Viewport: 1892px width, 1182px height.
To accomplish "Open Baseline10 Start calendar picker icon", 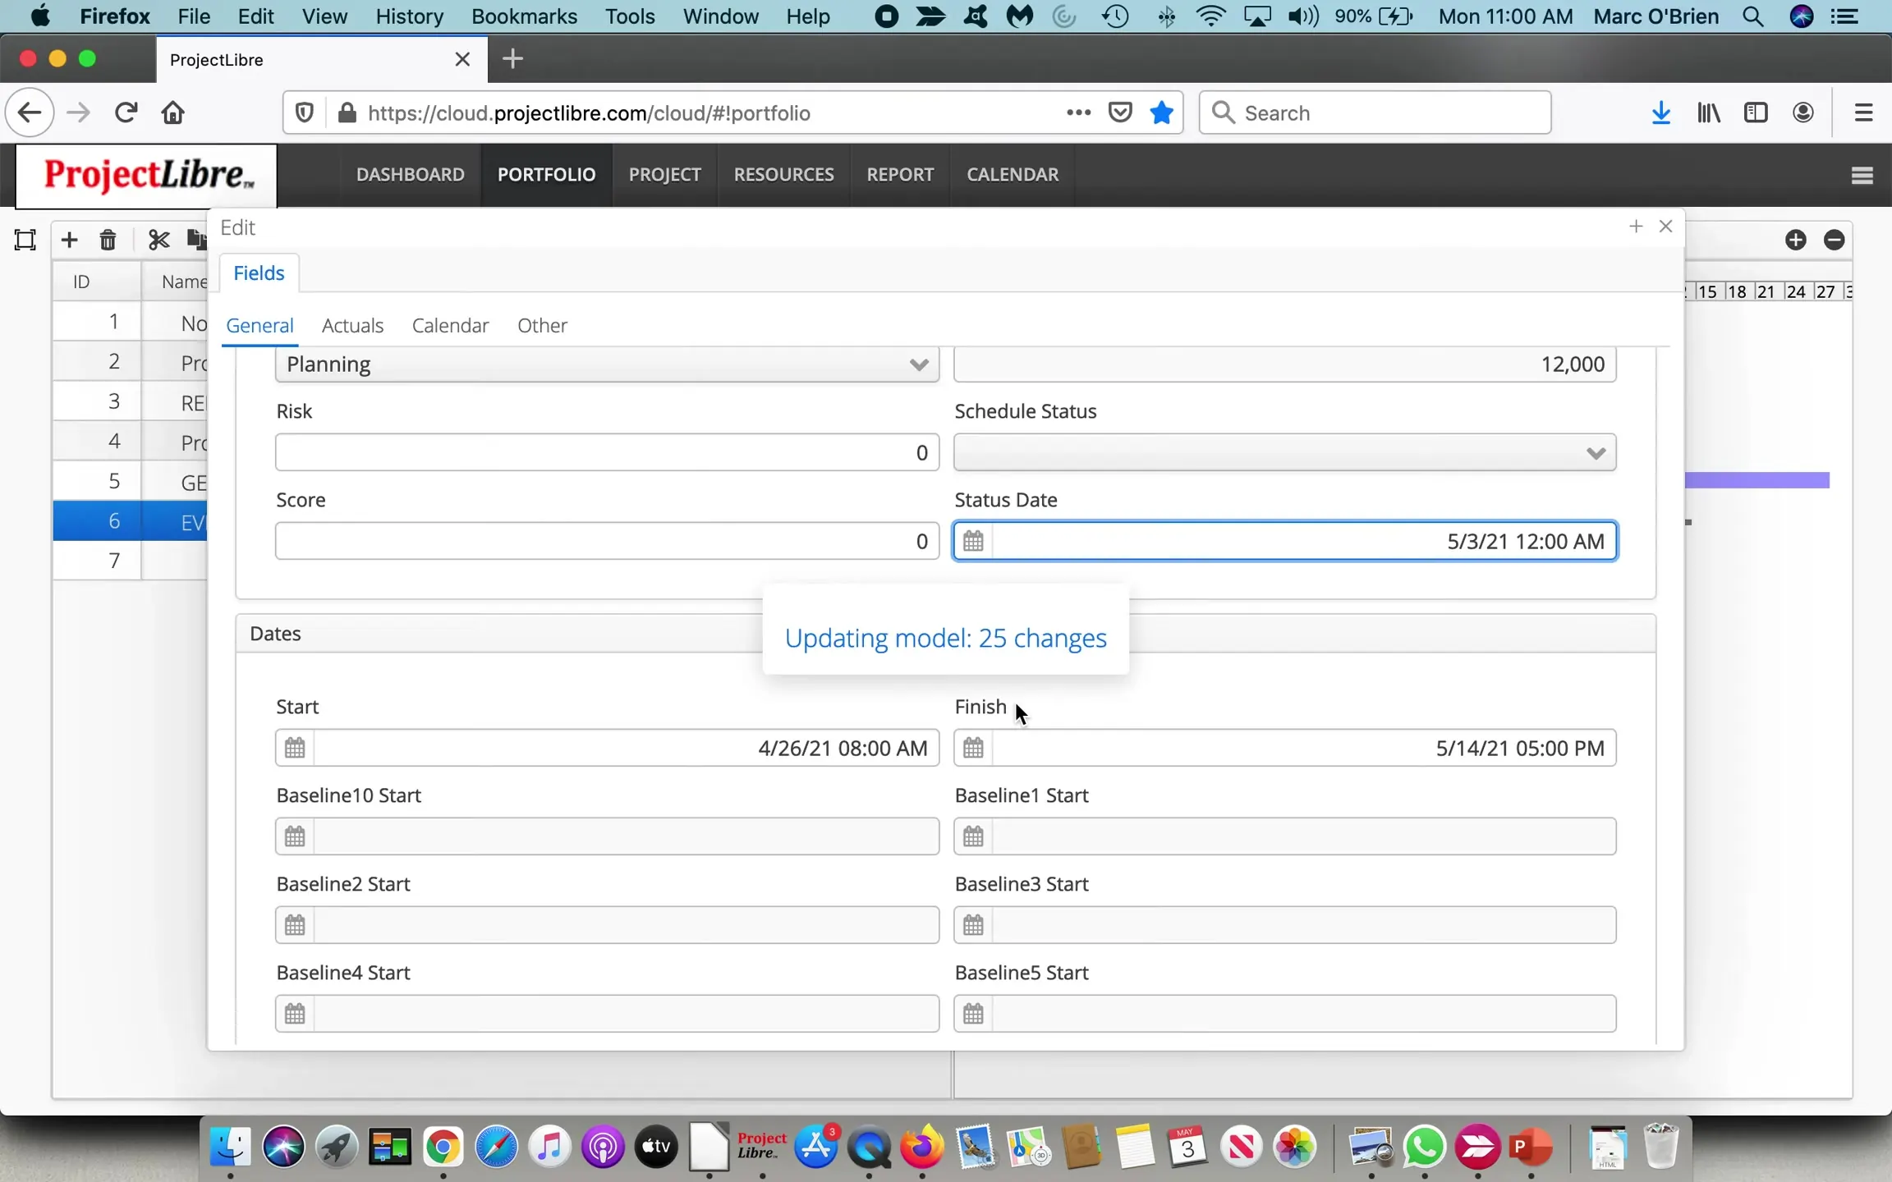I will 295,836.
